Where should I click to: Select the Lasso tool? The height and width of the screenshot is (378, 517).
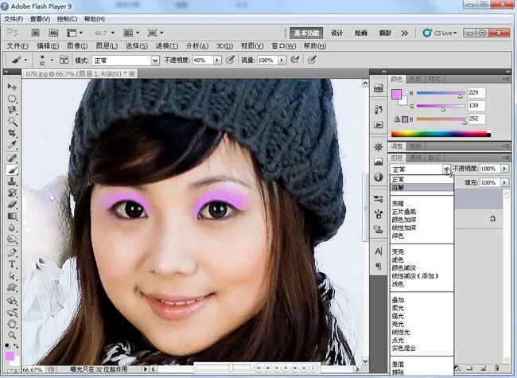click(13, 111)
